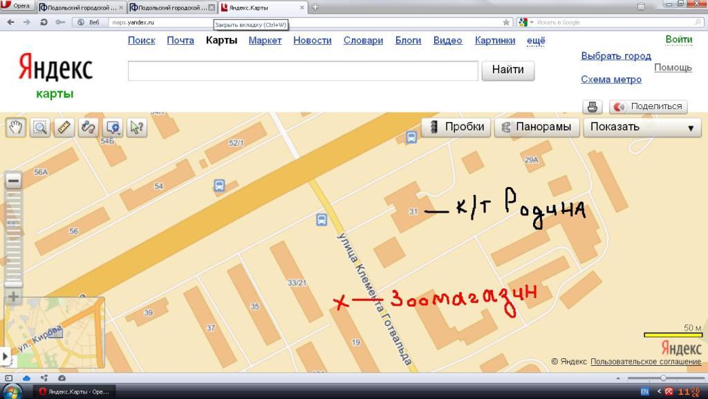Collapse the overview minimap with the arrow
Screen dimensions: 708x399
click(5, 358)
